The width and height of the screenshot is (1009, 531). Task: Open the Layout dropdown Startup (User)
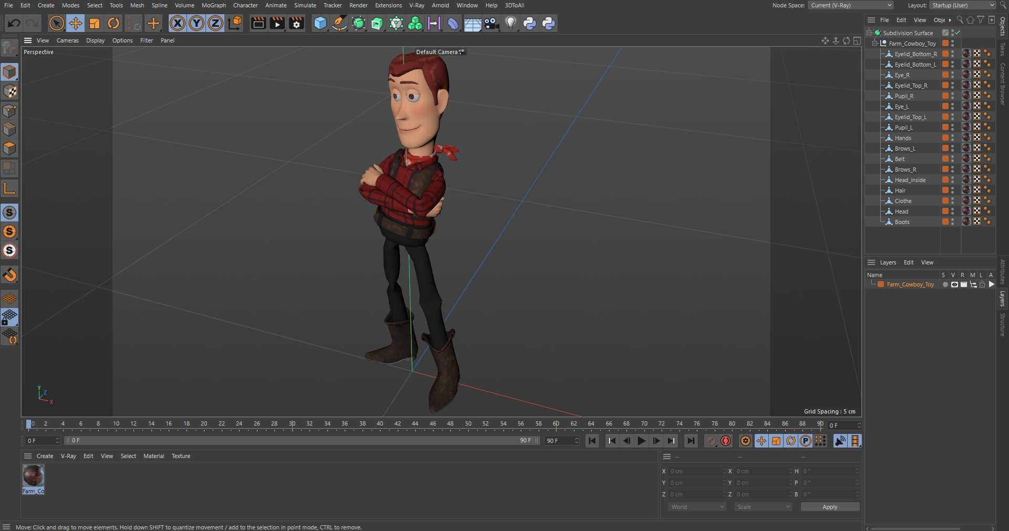tap(963, 5)
